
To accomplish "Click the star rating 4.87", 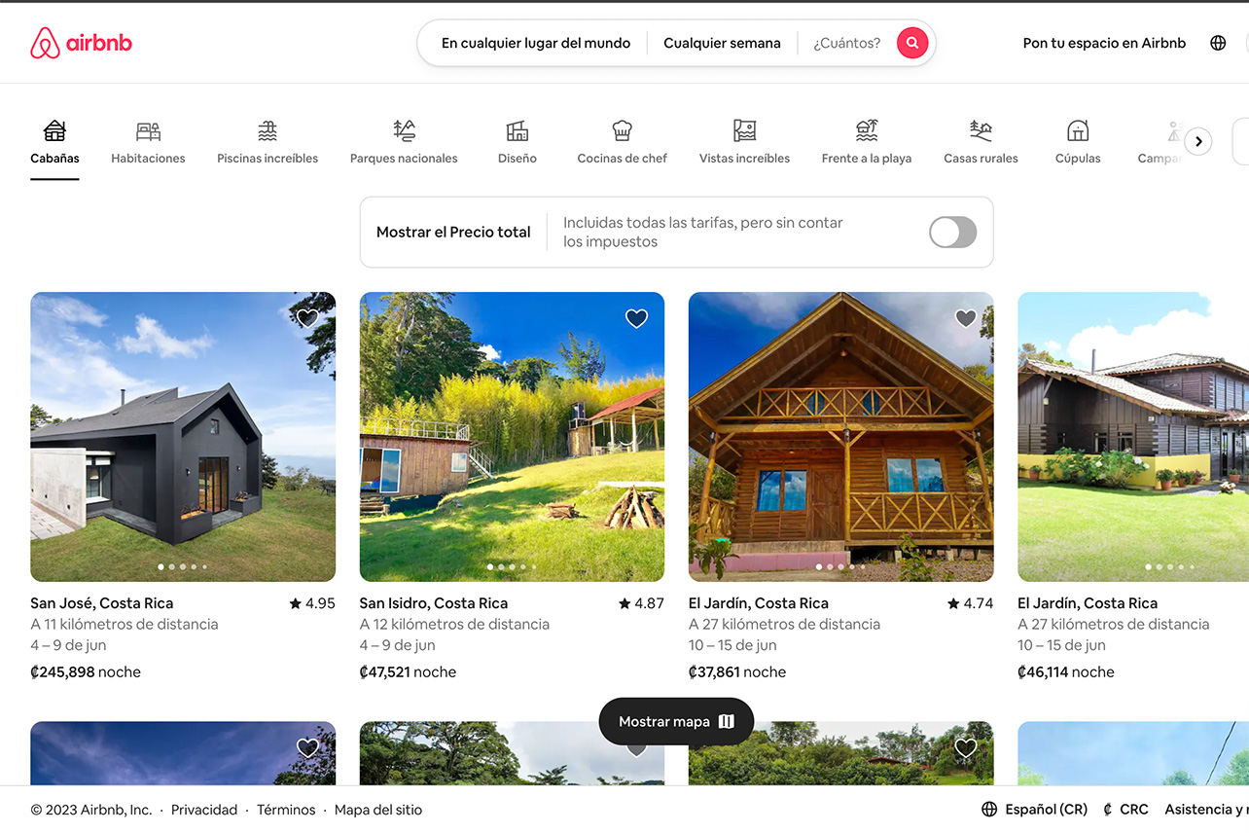I will pos(641,603).
